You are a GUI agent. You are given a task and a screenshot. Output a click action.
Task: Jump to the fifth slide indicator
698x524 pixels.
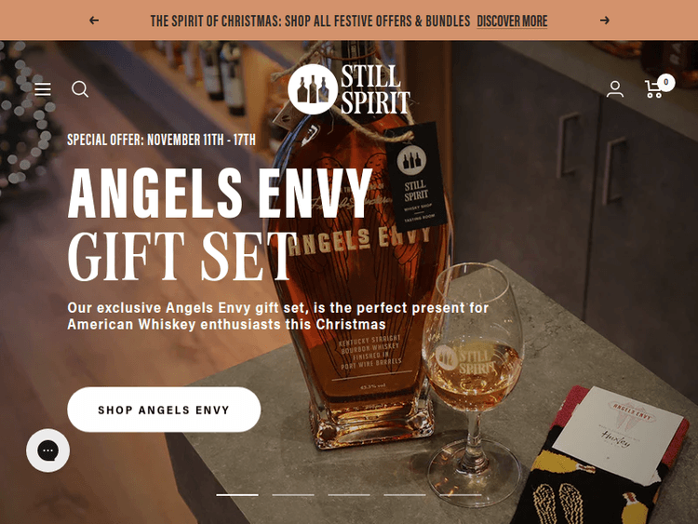461,494
